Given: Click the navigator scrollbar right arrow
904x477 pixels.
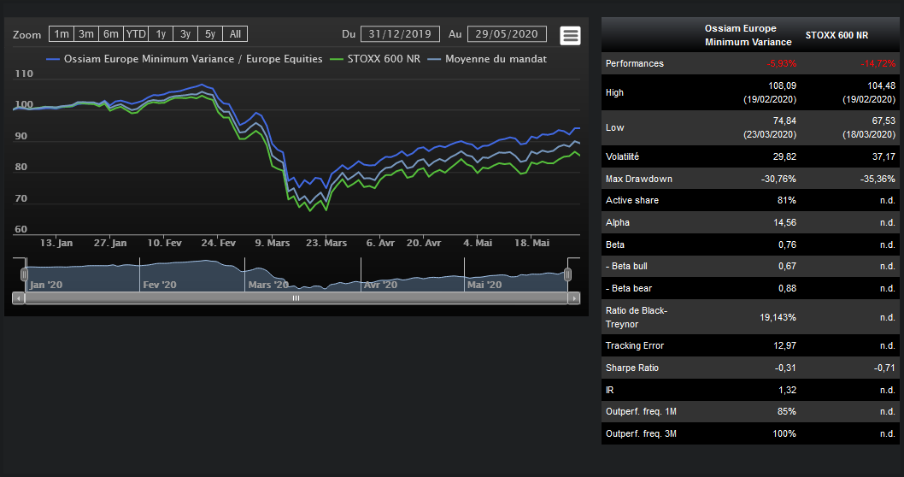Looking at the screenshot, I should [573, 298].
